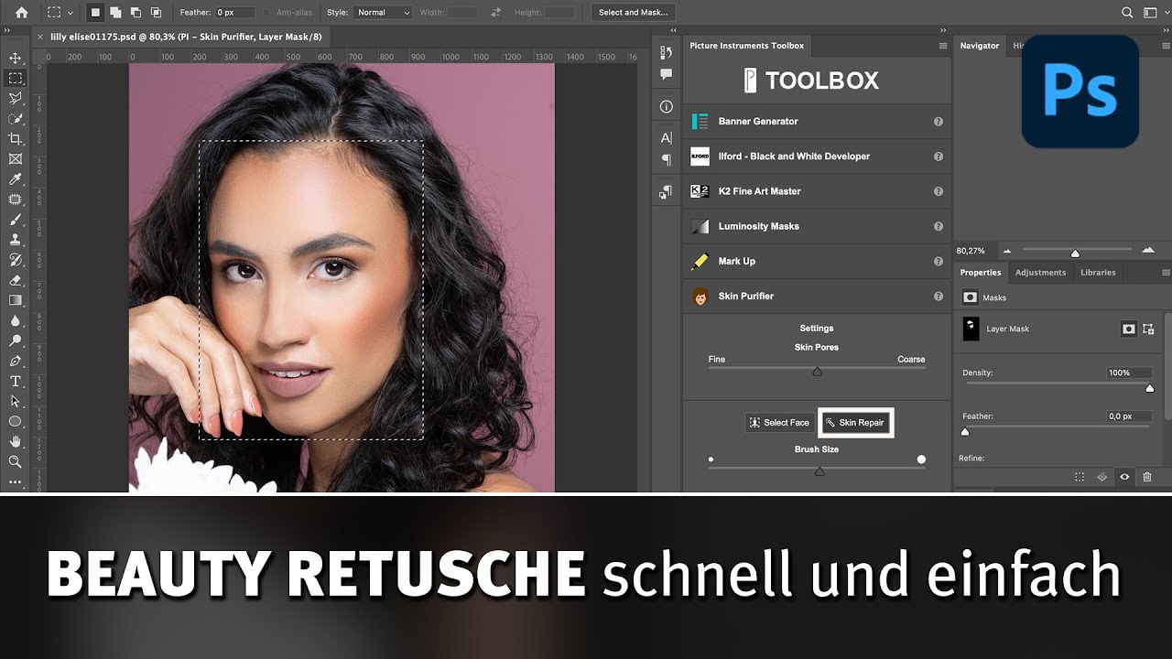Image resolution: width=1172 pixels, height=659 pixels.
Task: Open the Edit Toolbar three-dots menu
Action: click(x=15, y=481)
